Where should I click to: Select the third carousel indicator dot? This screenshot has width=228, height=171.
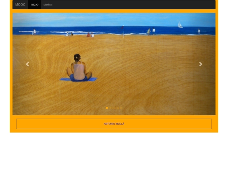[113, 108]
